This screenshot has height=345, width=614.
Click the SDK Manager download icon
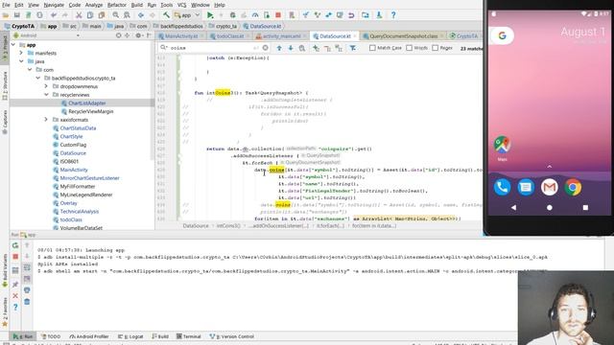coord(379,15)
